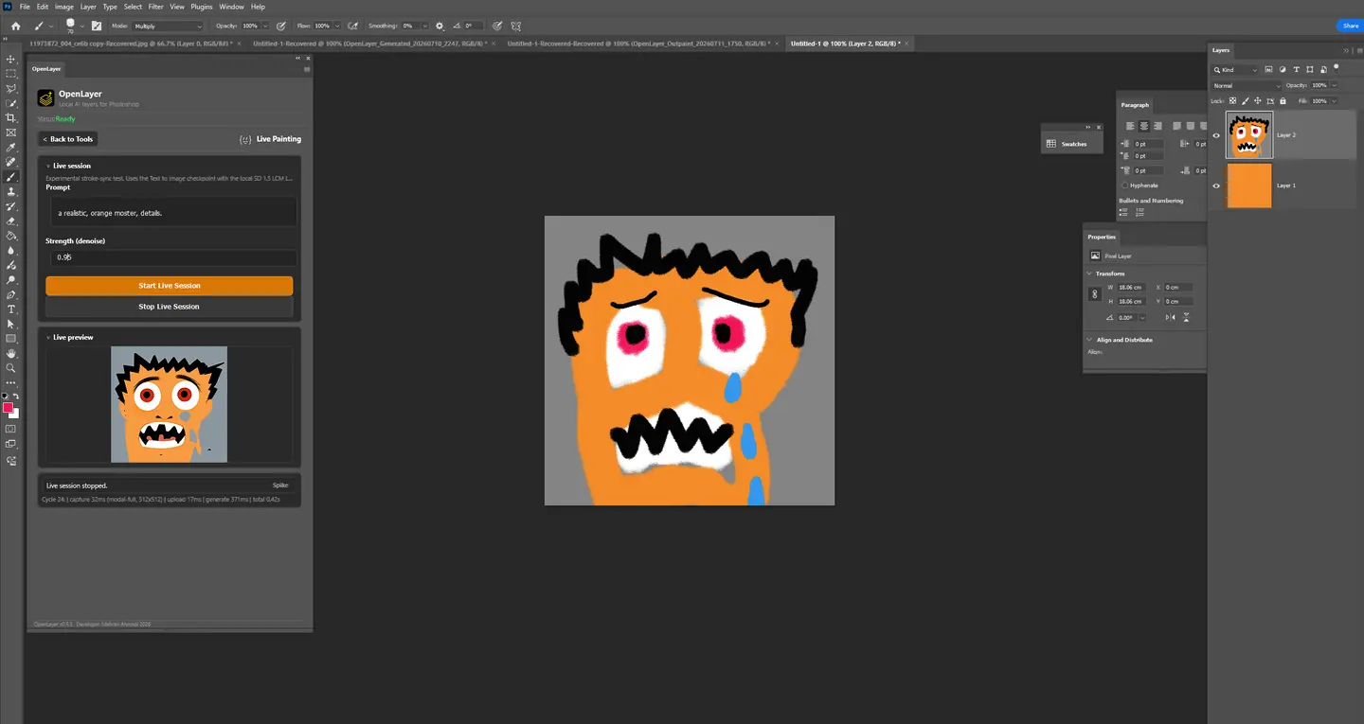Select the Zoom tool
The width and height of the screenshot is (1364, 724).
click(x=11, y=367)
